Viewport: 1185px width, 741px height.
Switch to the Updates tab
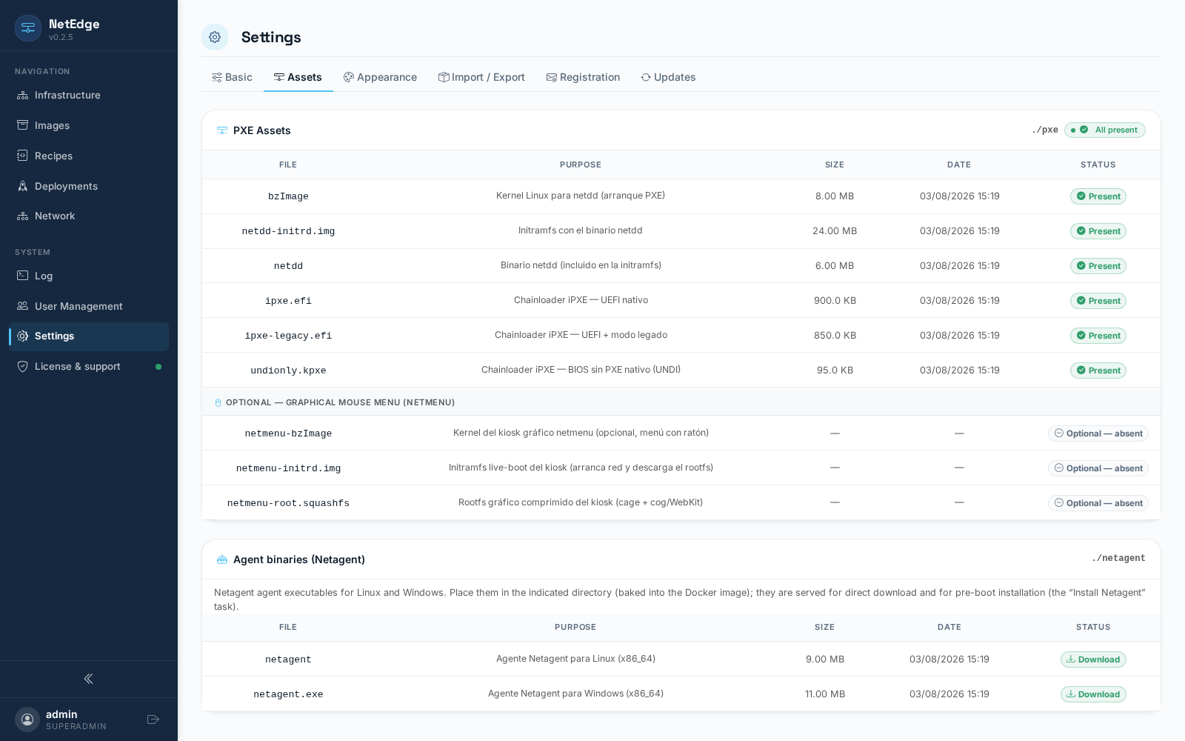668,77
